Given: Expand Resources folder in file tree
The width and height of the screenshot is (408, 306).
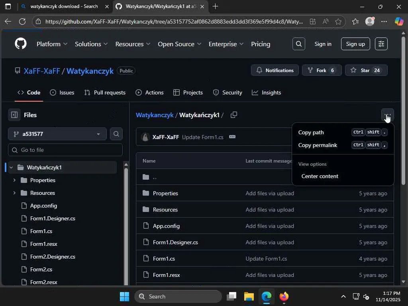Looking at the screenshot, I should [15, 193].
